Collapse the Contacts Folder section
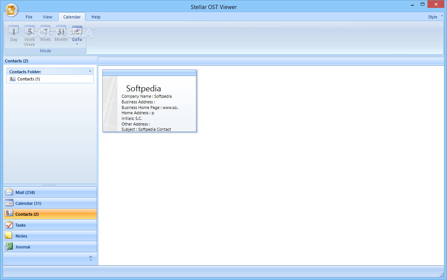This screenshot has width=447, height=280. click(90, 71)
